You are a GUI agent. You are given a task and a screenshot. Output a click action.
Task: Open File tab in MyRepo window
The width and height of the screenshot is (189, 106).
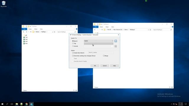pyautogui.click(x=24, y=29)
